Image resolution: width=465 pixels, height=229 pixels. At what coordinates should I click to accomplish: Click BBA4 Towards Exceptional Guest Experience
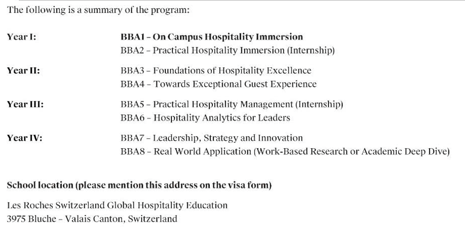click(218, 84)
